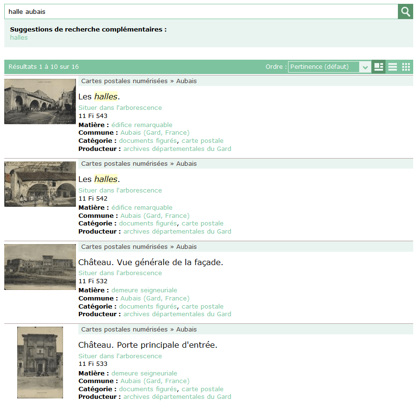Click the 'Cartes postales numérisées' breadcrumb
417x406 pixels.
pos(124,81)
